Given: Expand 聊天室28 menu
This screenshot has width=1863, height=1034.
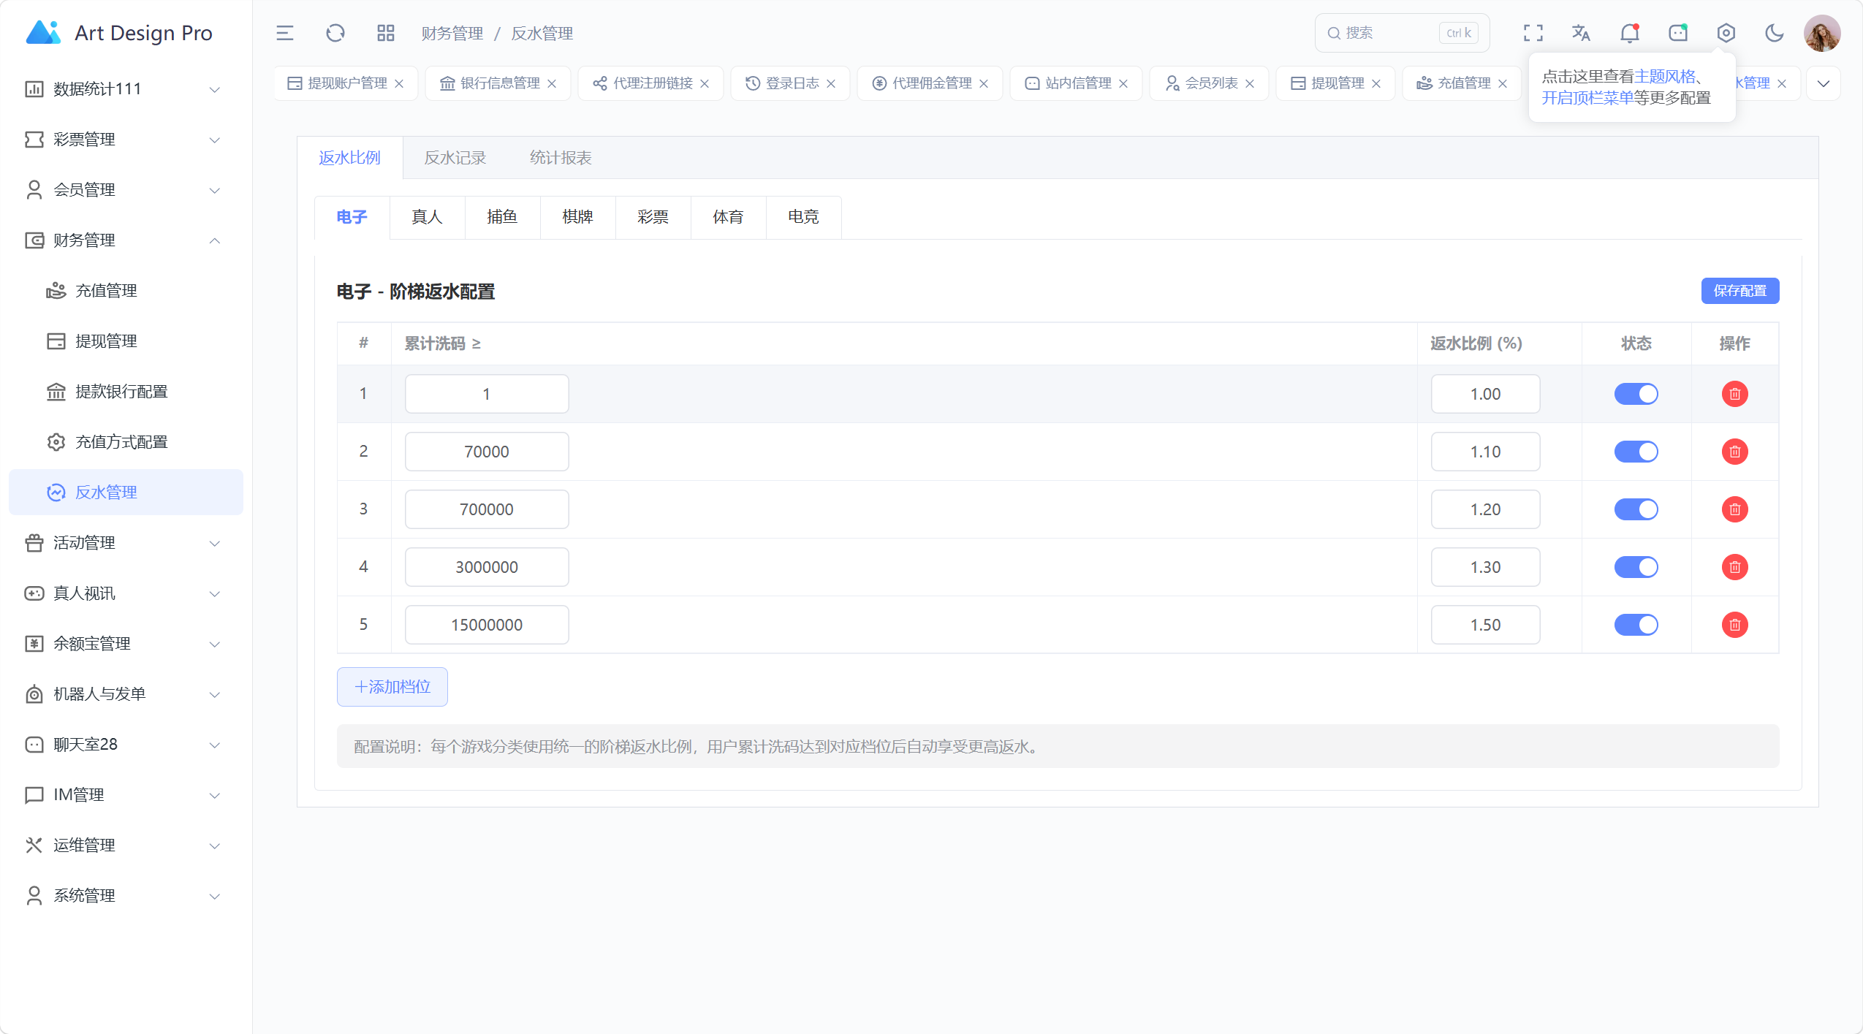Looking at the screenshot, I should click(x=126, y=745).
